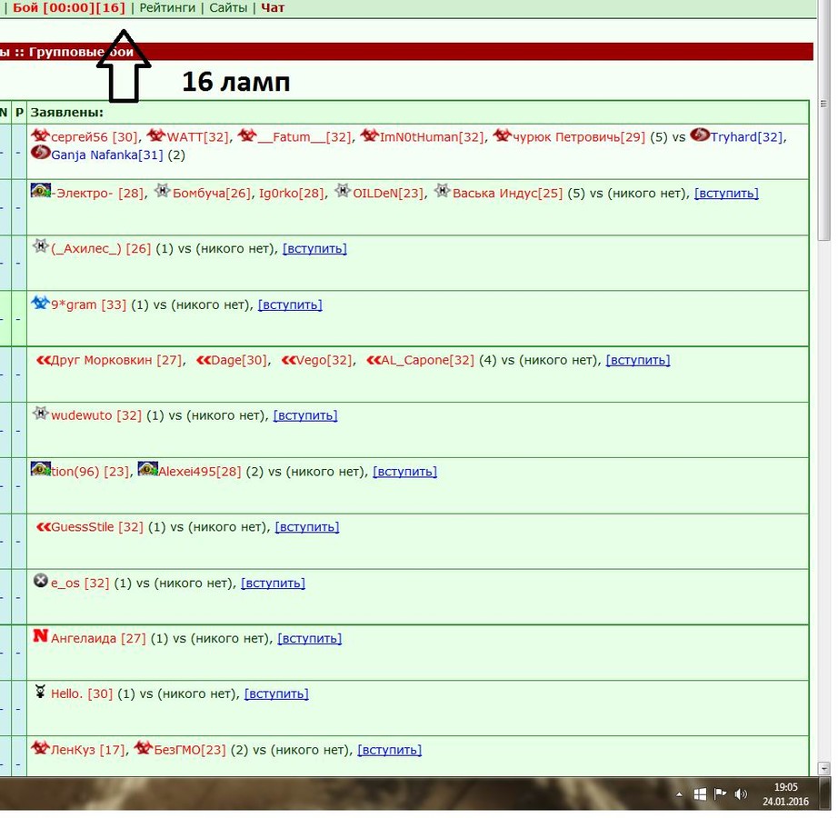Join the (_Ахилес_) battle via вступить
This screenshot has height=818, width=838.
pos(314,249)
